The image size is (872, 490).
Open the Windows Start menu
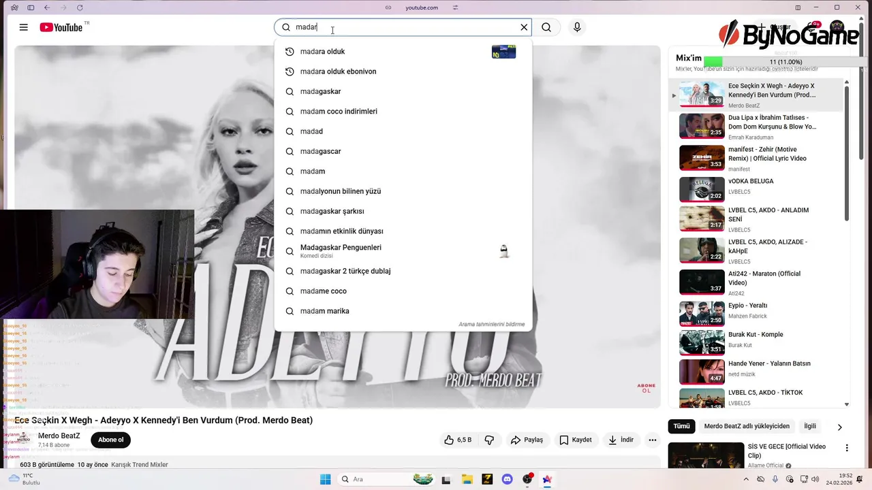pos(325,479)
